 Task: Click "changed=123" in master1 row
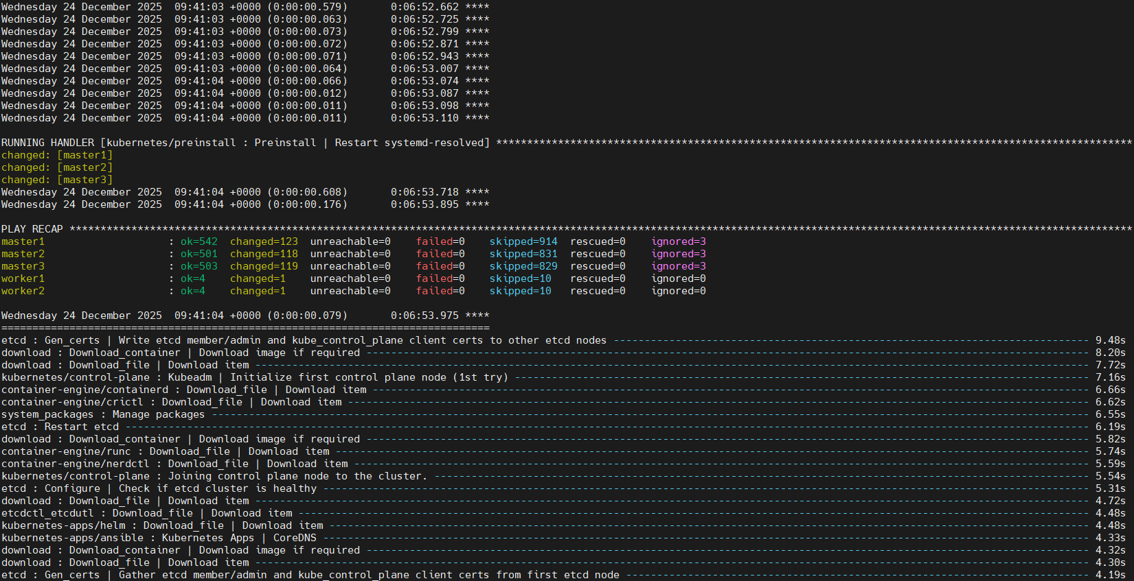[x=264, y=241]
